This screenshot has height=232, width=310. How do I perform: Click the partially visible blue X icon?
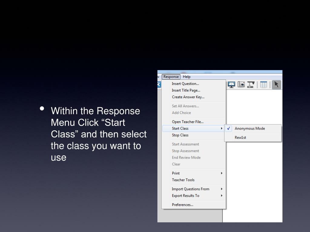click(159, 85)
